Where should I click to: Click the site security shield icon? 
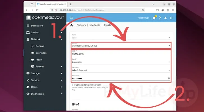coord(52,10)
